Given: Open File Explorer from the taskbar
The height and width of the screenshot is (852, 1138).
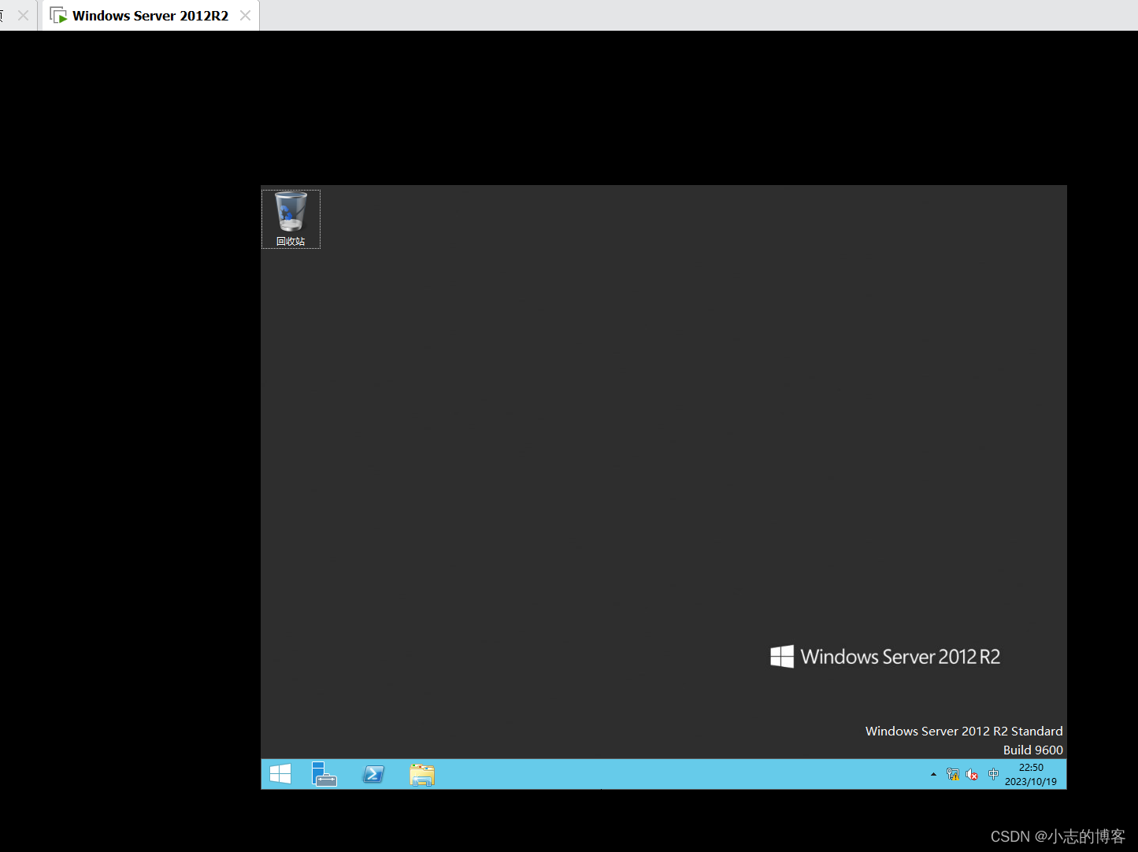Looking at the screenshot, I should [x=422, y=774].
